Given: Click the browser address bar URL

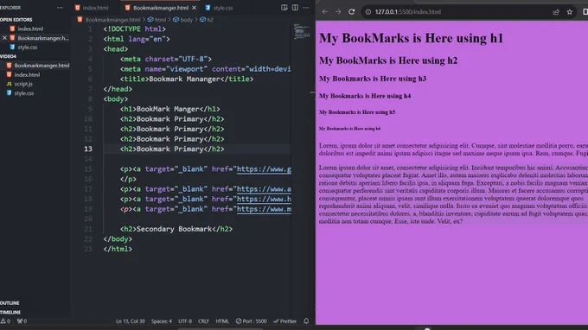Looking at the screenshot, I should (x=407, y=11).
